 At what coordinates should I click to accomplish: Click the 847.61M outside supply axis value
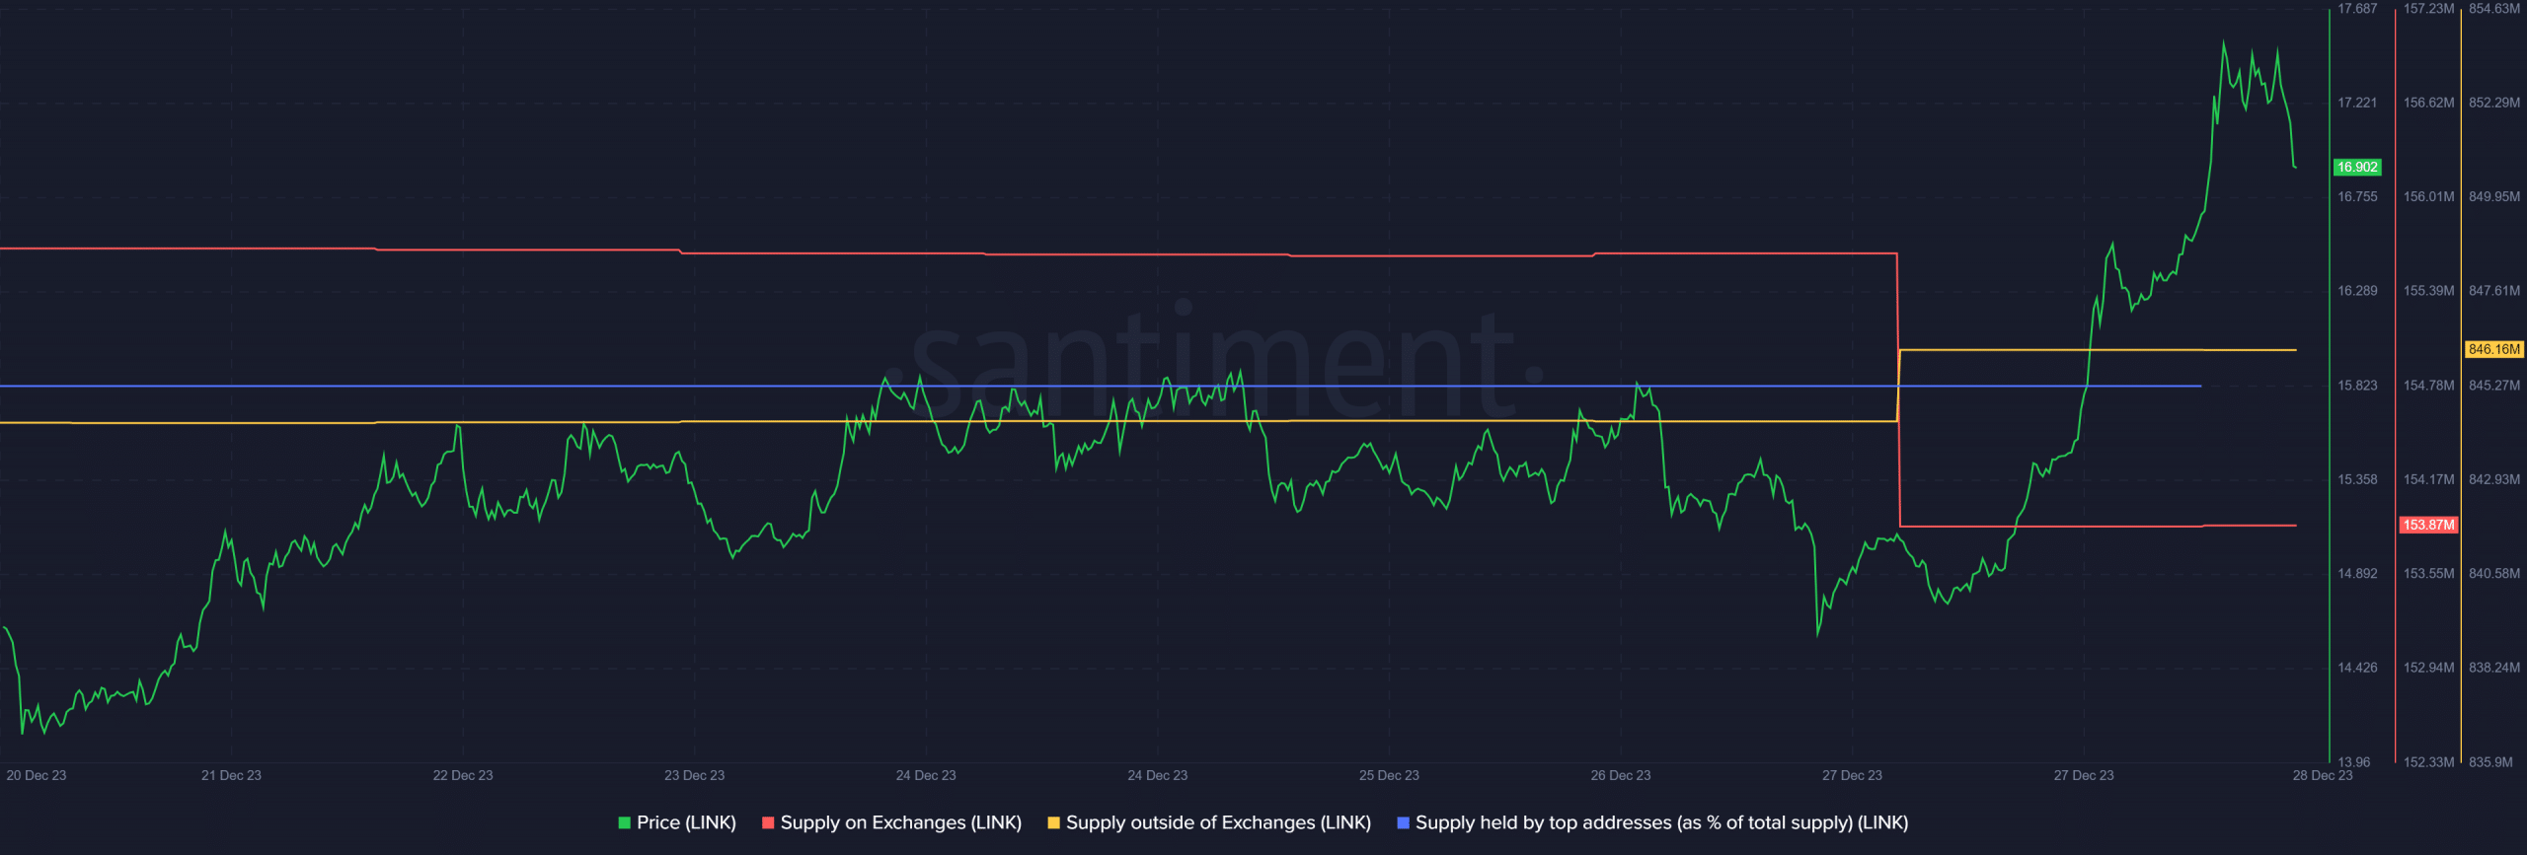click(2494, 291)
